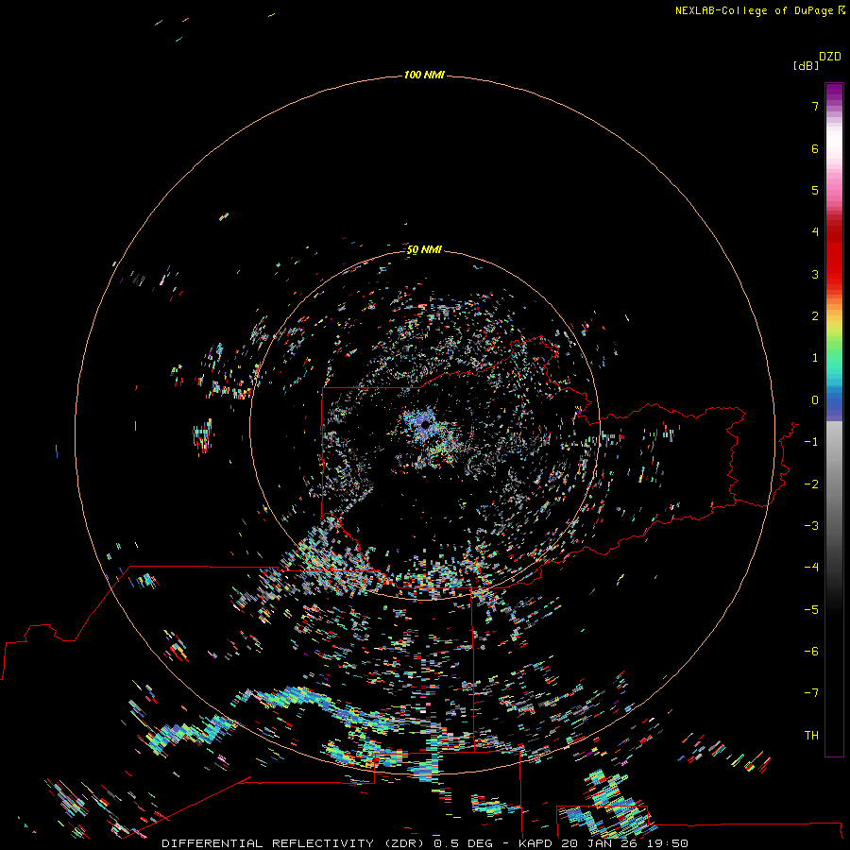Click the 50 NMI range ring label

[424, 250]
